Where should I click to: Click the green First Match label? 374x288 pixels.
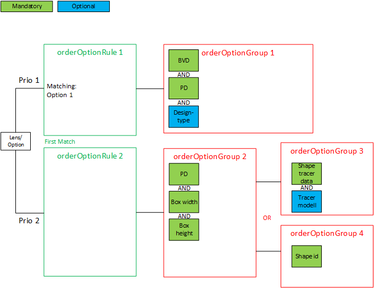[59, 142]
